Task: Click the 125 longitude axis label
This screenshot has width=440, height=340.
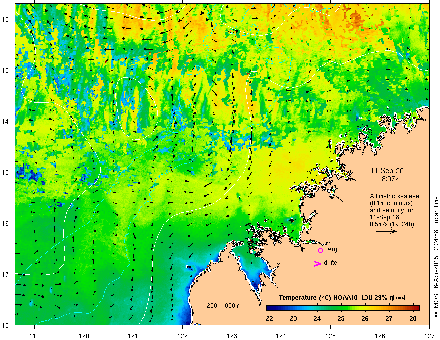Action: tap(331, 336)
